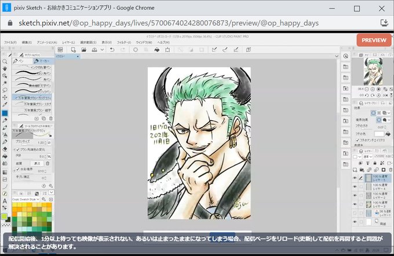
Task: Open the 編集(E) menu
Action: (x=27, y=42)
